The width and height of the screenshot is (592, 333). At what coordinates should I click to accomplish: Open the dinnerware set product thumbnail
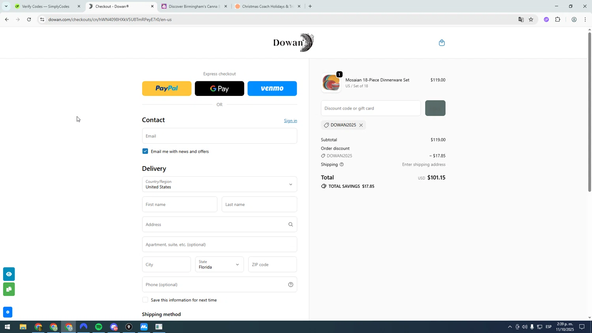[x=331, y=83]
